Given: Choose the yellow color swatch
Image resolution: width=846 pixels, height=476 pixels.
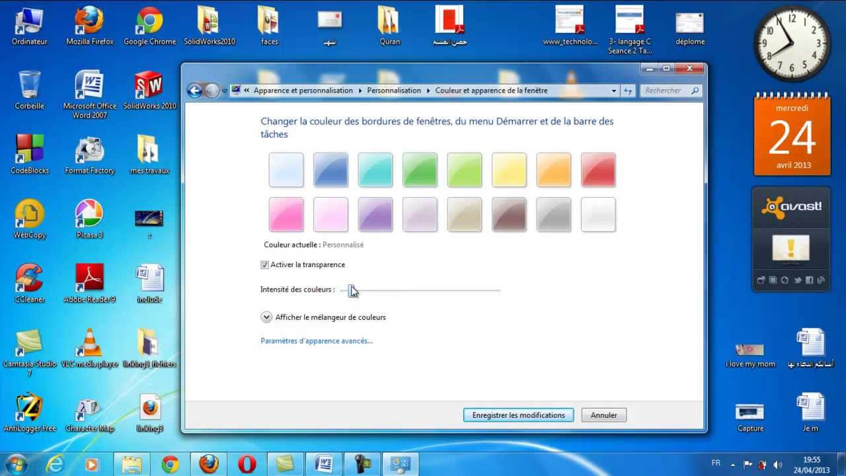Looking at the screenshot, I should [x=509, y=170].
